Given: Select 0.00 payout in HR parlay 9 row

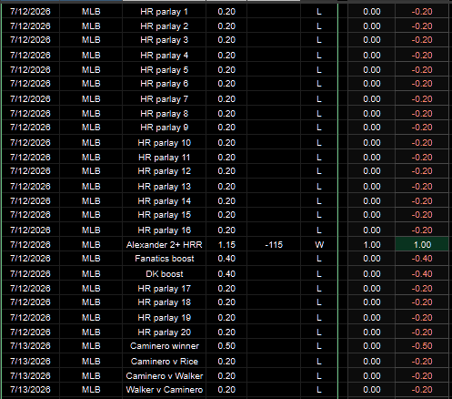Looking at the screenshot, I should (x=372, y=128).
